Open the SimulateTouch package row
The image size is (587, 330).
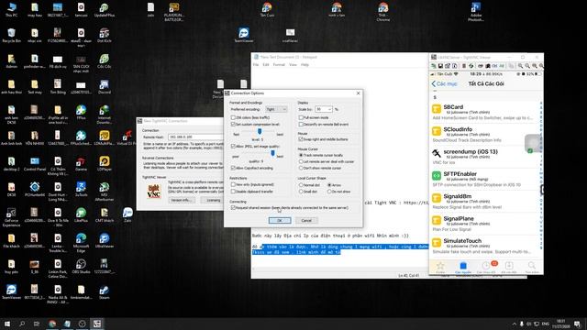point(485,247)
